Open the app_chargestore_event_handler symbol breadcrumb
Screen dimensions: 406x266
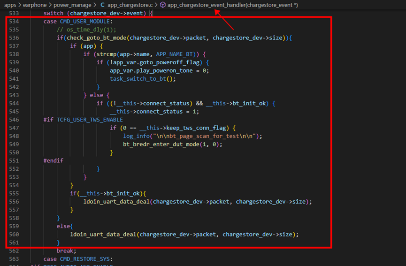coord(232,5)
